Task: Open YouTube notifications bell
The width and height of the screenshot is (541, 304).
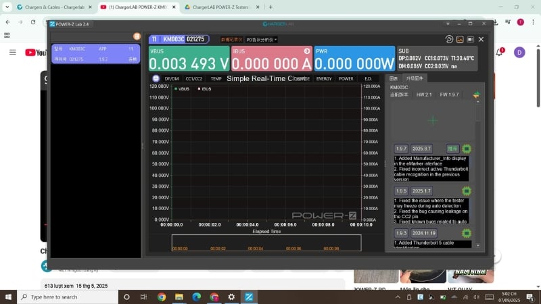Action: [x=499, y=53]
